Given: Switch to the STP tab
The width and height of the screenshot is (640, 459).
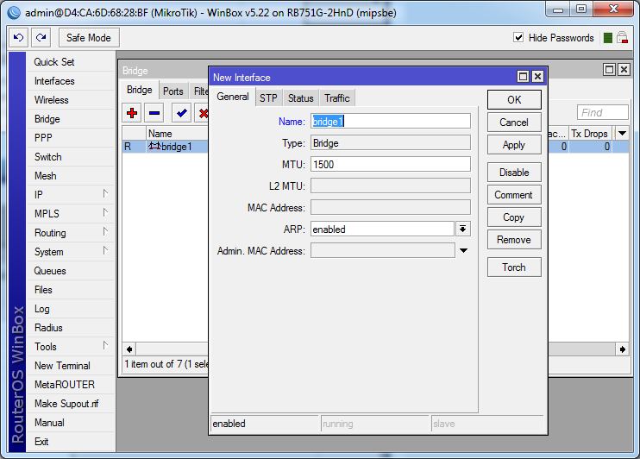Looking at the screenshot, I should (268, 98).
